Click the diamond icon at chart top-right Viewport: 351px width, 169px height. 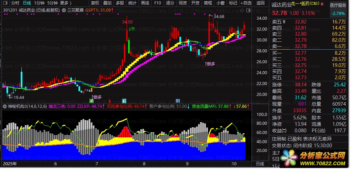tap(242, 10)
